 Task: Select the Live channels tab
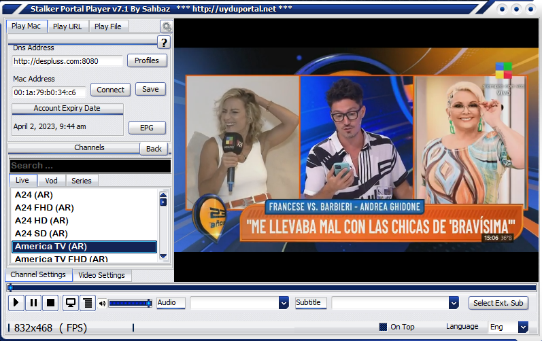tap(22, 180)
